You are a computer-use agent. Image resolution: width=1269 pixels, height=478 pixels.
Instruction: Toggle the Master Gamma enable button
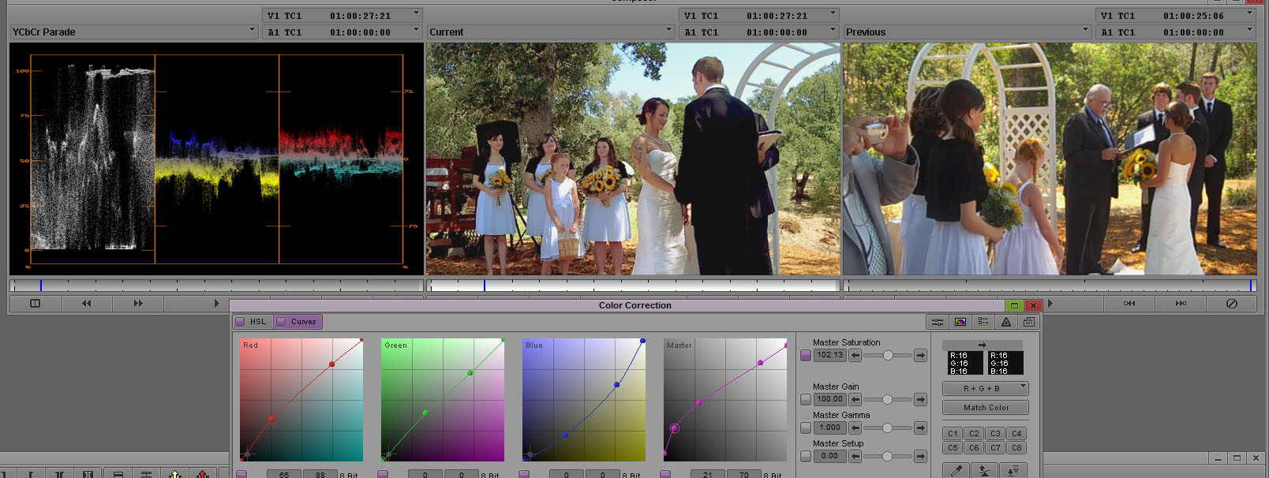pos(805,428)
